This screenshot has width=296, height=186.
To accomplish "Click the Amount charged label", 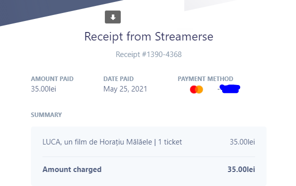I will tap(72, 169).
